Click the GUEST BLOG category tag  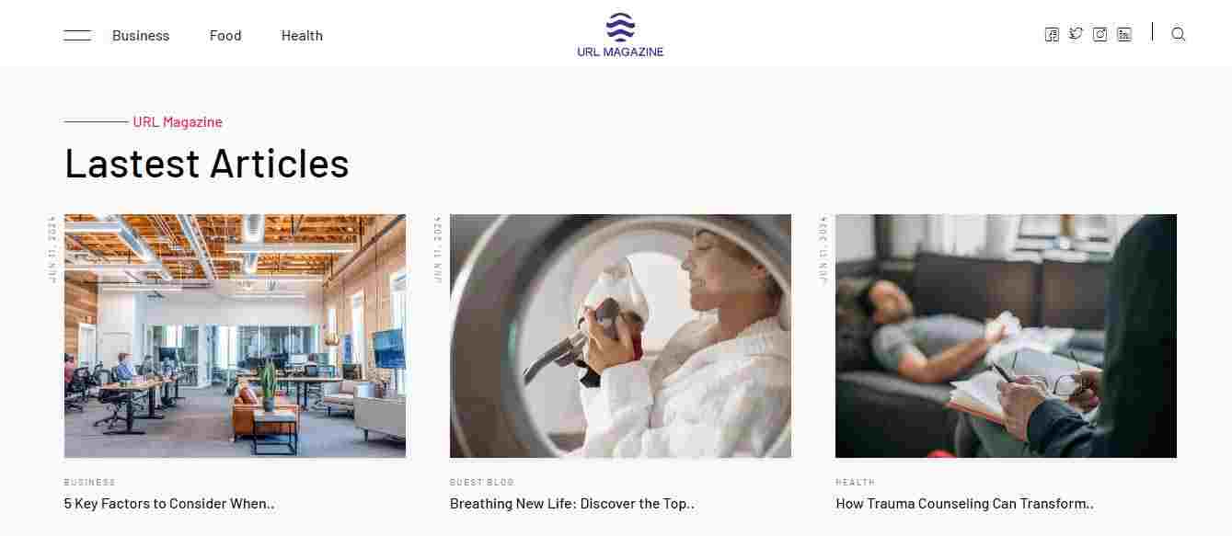coord(482,482)
